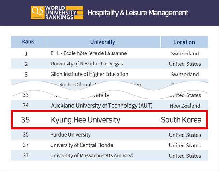Click United States in Central Florida row
This screenshot has height=171, width=219.
click(185, 146)
